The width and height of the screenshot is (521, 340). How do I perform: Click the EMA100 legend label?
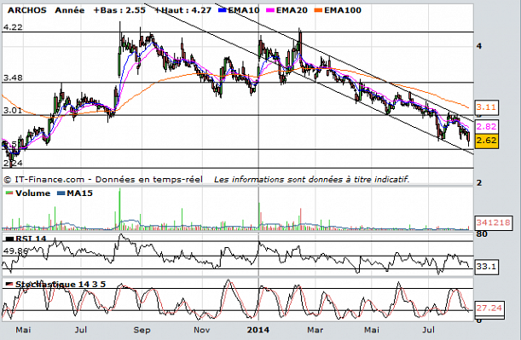click(x=343, y=10)
